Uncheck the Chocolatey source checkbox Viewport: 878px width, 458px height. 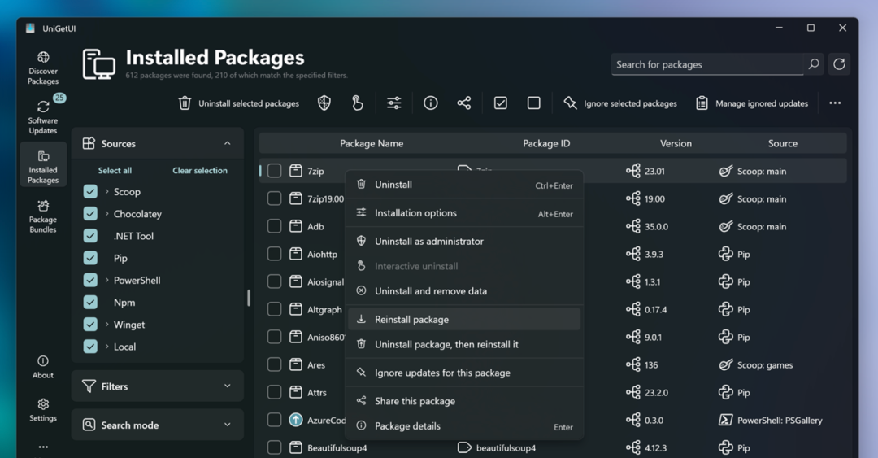pyautogui.click(x=90, y=214)
